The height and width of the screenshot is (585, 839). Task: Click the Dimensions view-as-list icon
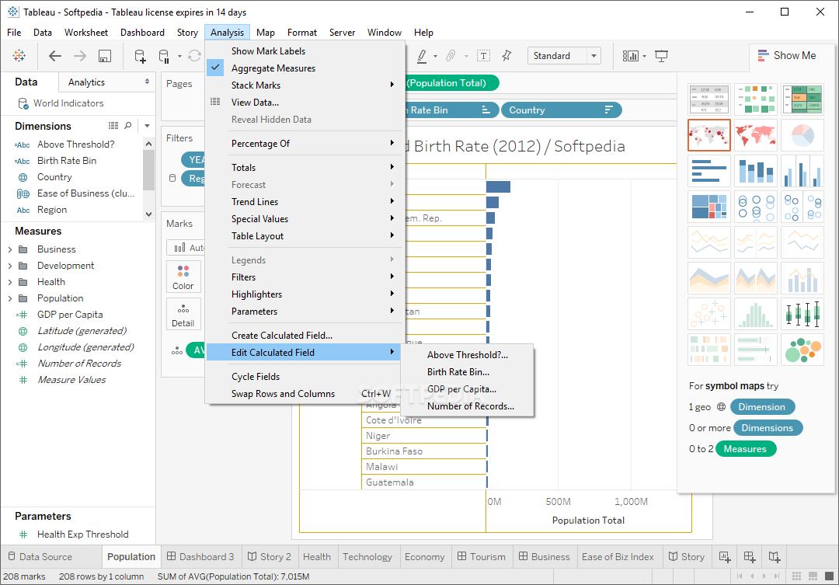pyautogui.click(x=113, y=125)
